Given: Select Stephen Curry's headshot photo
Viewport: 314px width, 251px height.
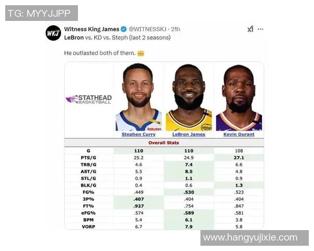Looking at the screenshot, I should tap(138, 97).
